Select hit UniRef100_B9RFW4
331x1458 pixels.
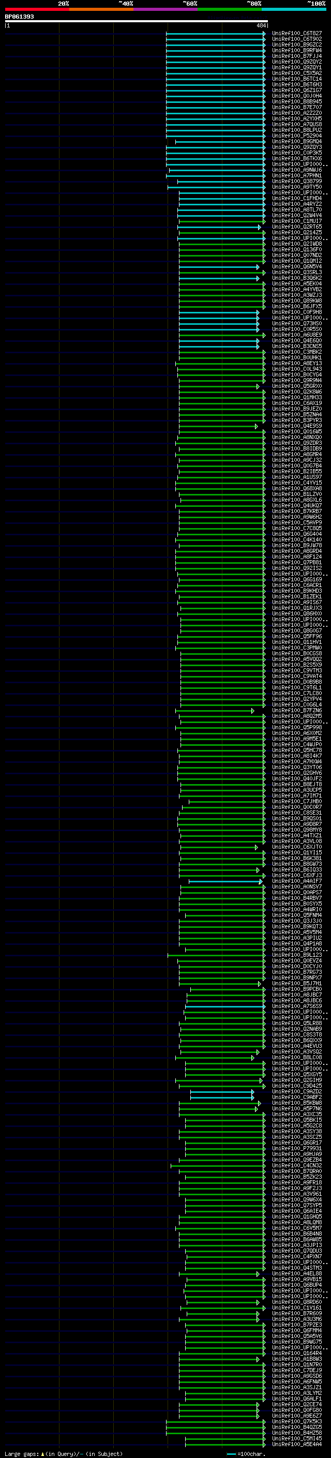(x=297, y=50)
